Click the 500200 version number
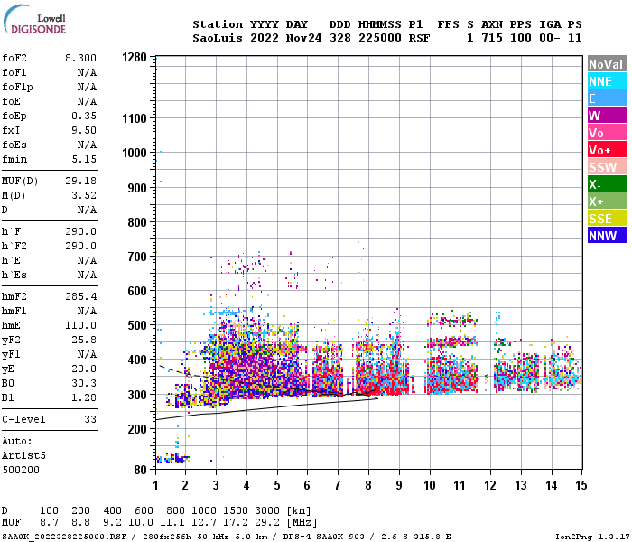 tap(21, 471)
